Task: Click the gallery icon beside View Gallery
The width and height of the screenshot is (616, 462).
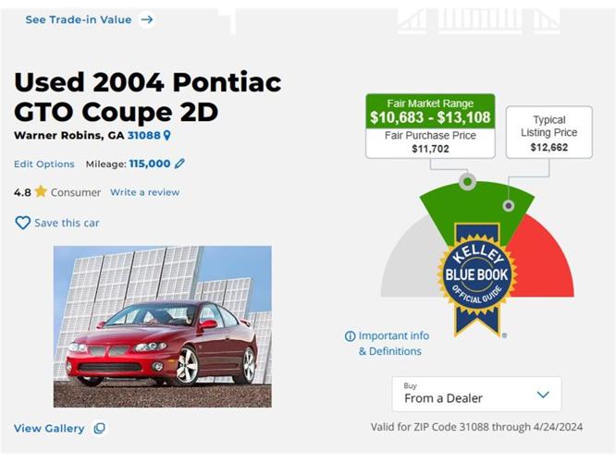Action: [x=100, y=429]
